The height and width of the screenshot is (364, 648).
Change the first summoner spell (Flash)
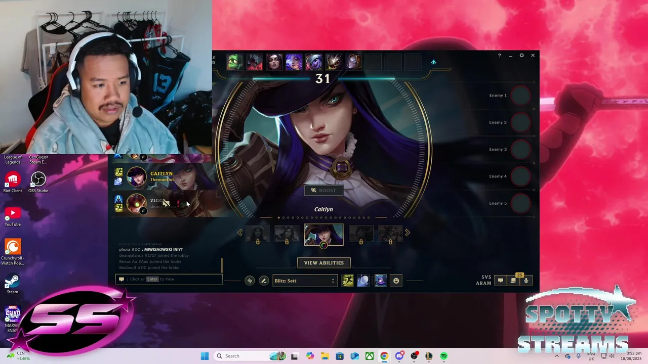[347, 281]
